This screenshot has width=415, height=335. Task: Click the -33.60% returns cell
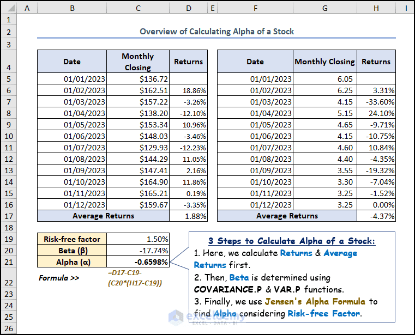pyautogui.click(x=376, y=102)
